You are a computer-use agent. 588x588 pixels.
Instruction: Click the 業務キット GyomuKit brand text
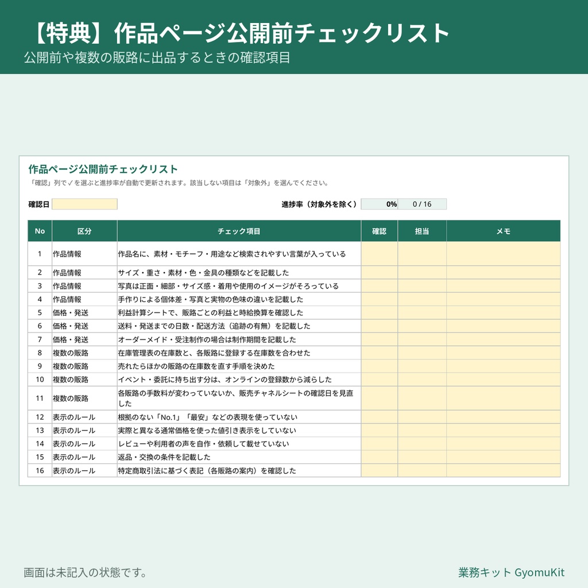511,572
